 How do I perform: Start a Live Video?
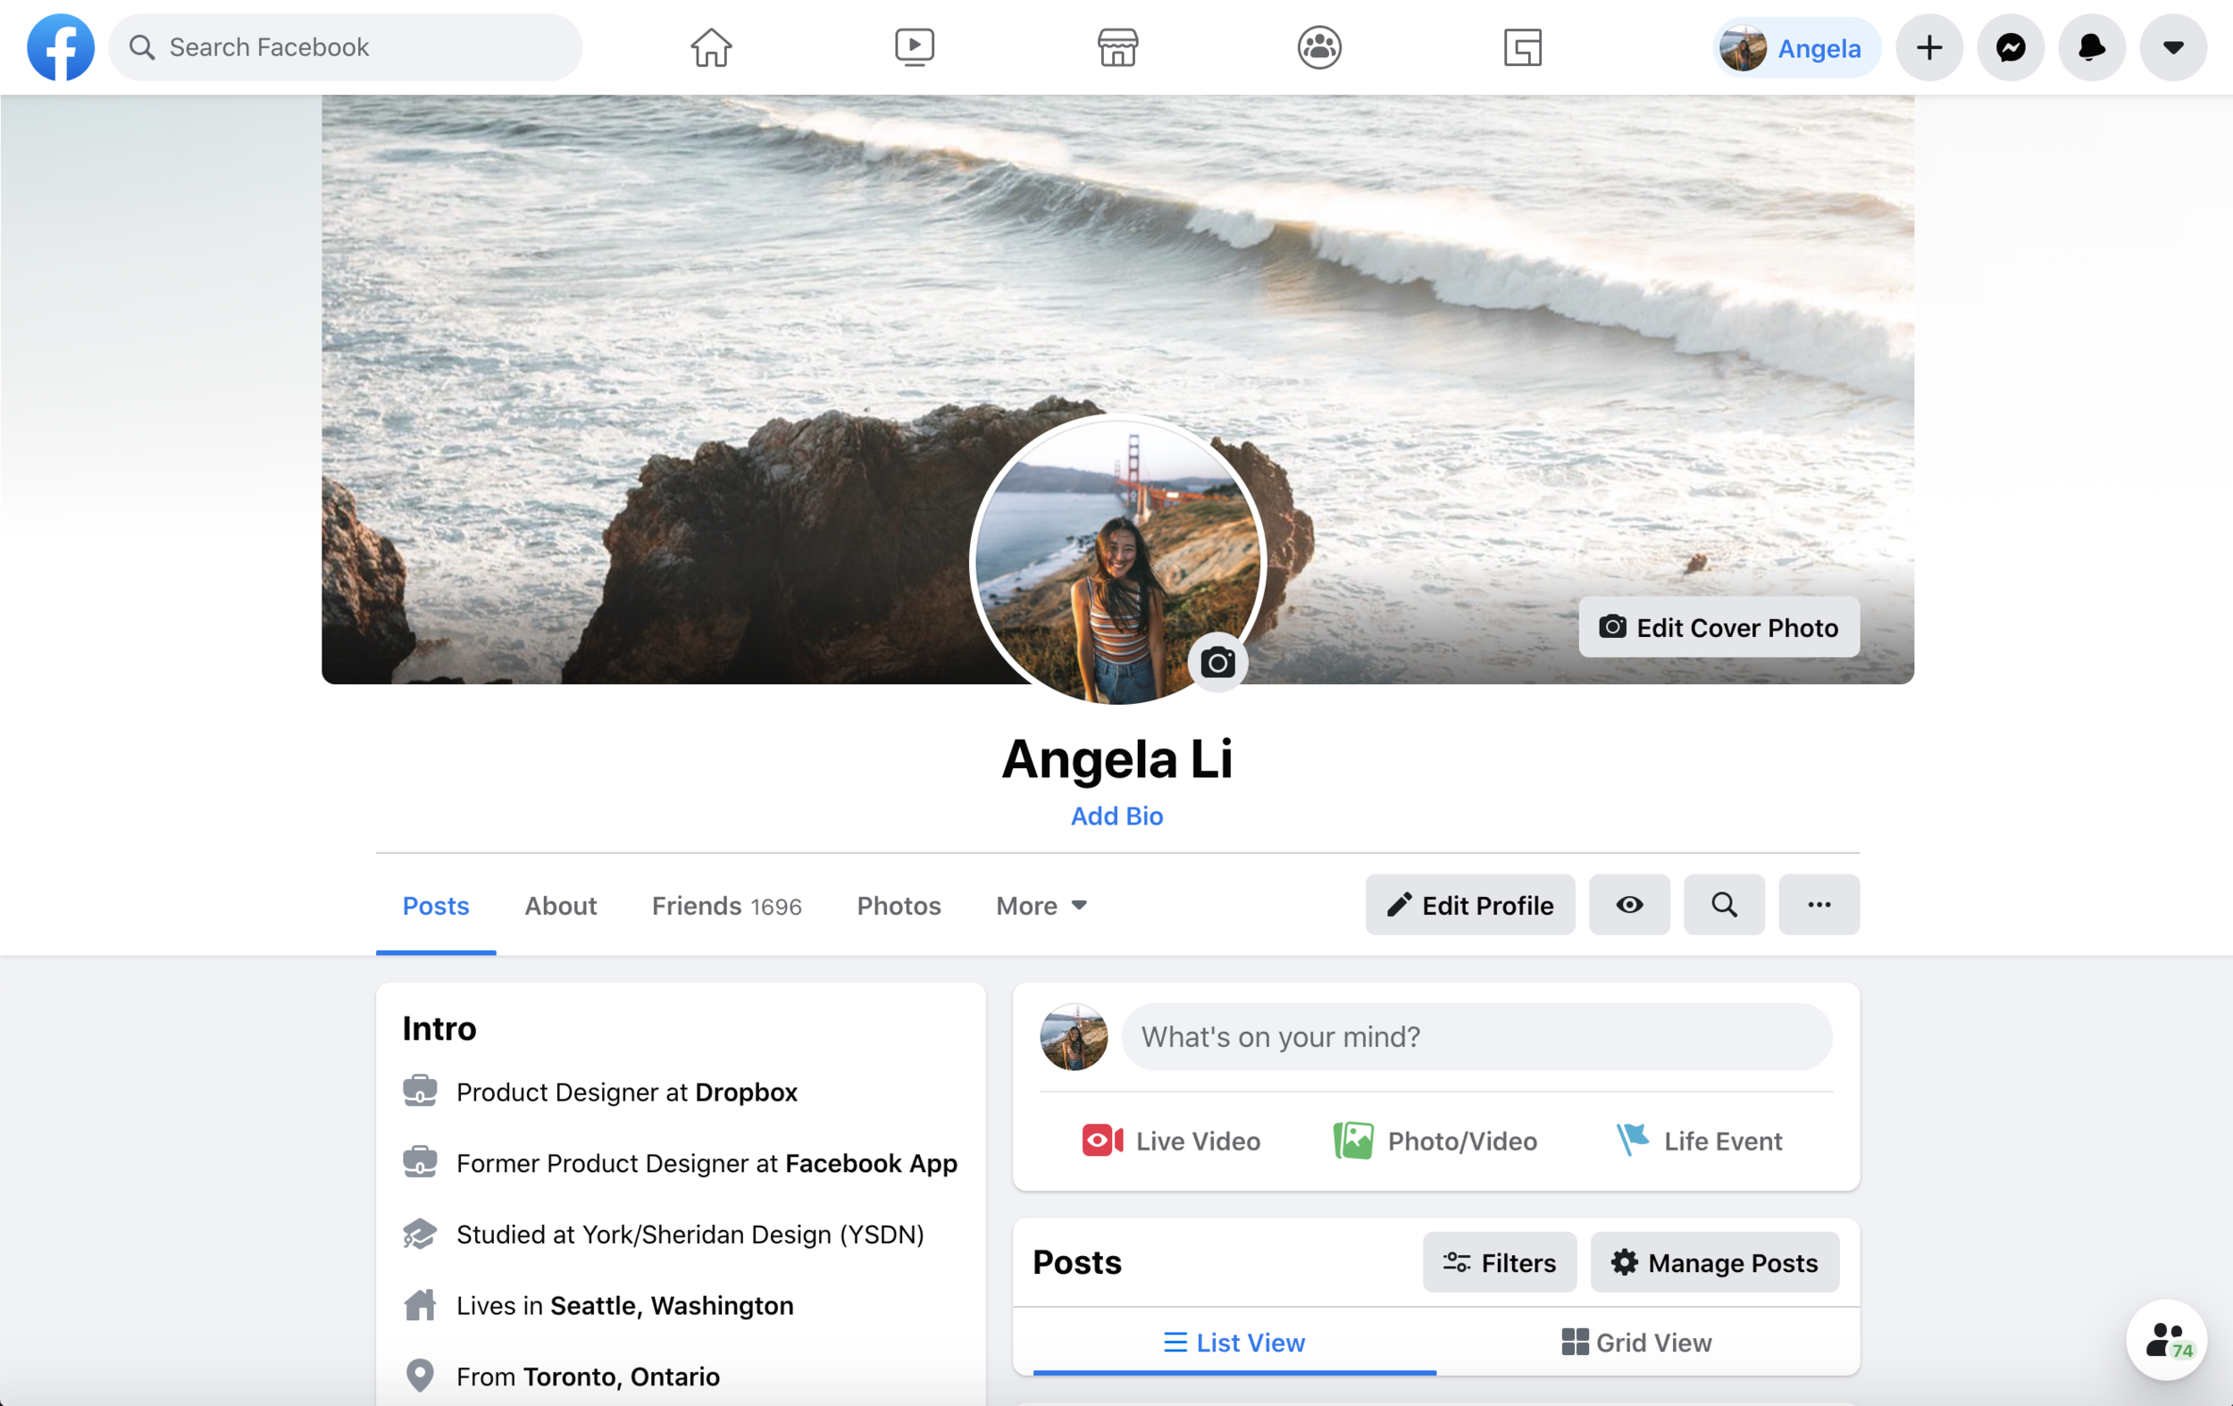click(x=1171, y=1141)
